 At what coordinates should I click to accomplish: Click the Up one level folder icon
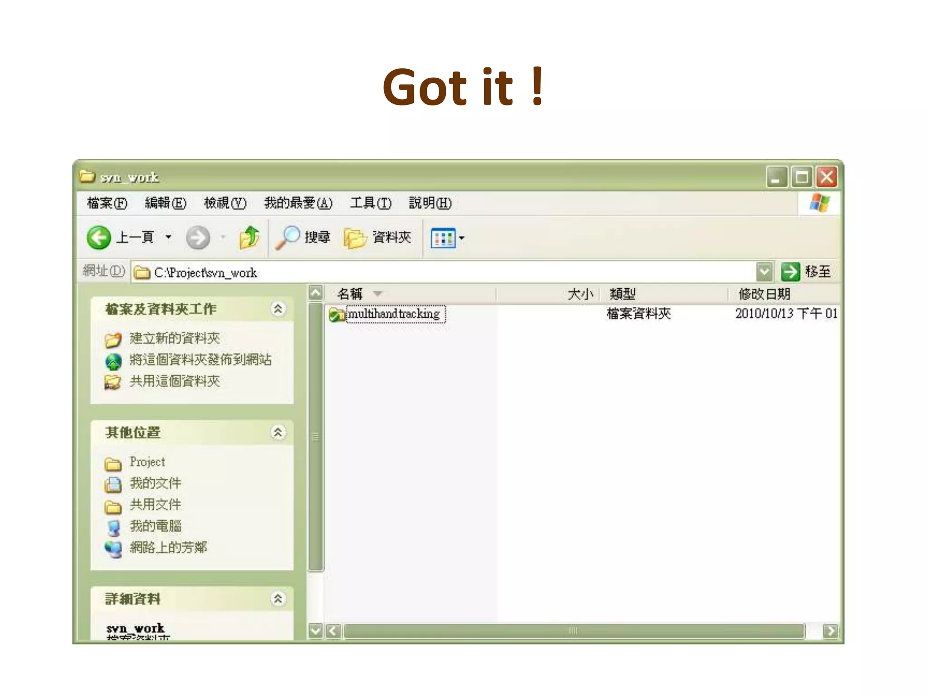249,238
